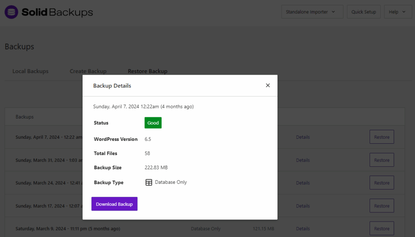Open the Standalone Importer dropdown

point(312,12)
